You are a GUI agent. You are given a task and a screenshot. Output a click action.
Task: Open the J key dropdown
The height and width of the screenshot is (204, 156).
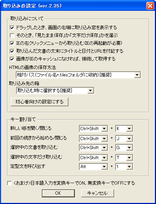pyautogui.click(x=124, y=139)
